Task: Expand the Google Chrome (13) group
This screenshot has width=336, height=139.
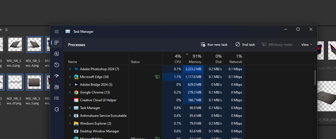Action: 70,92
